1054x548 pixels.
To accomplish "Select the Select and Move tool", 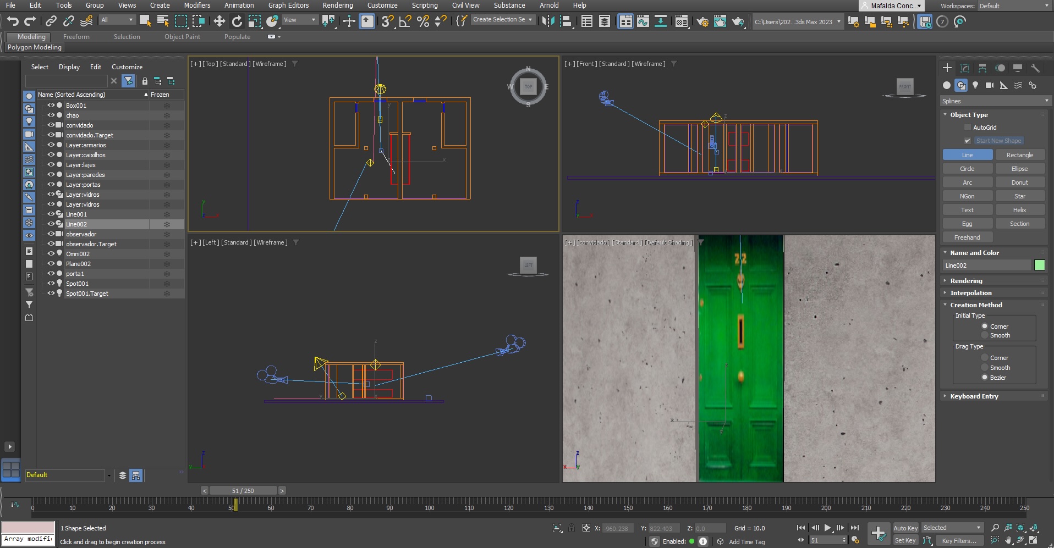I will pyautogui.click(x=219, y=21).
